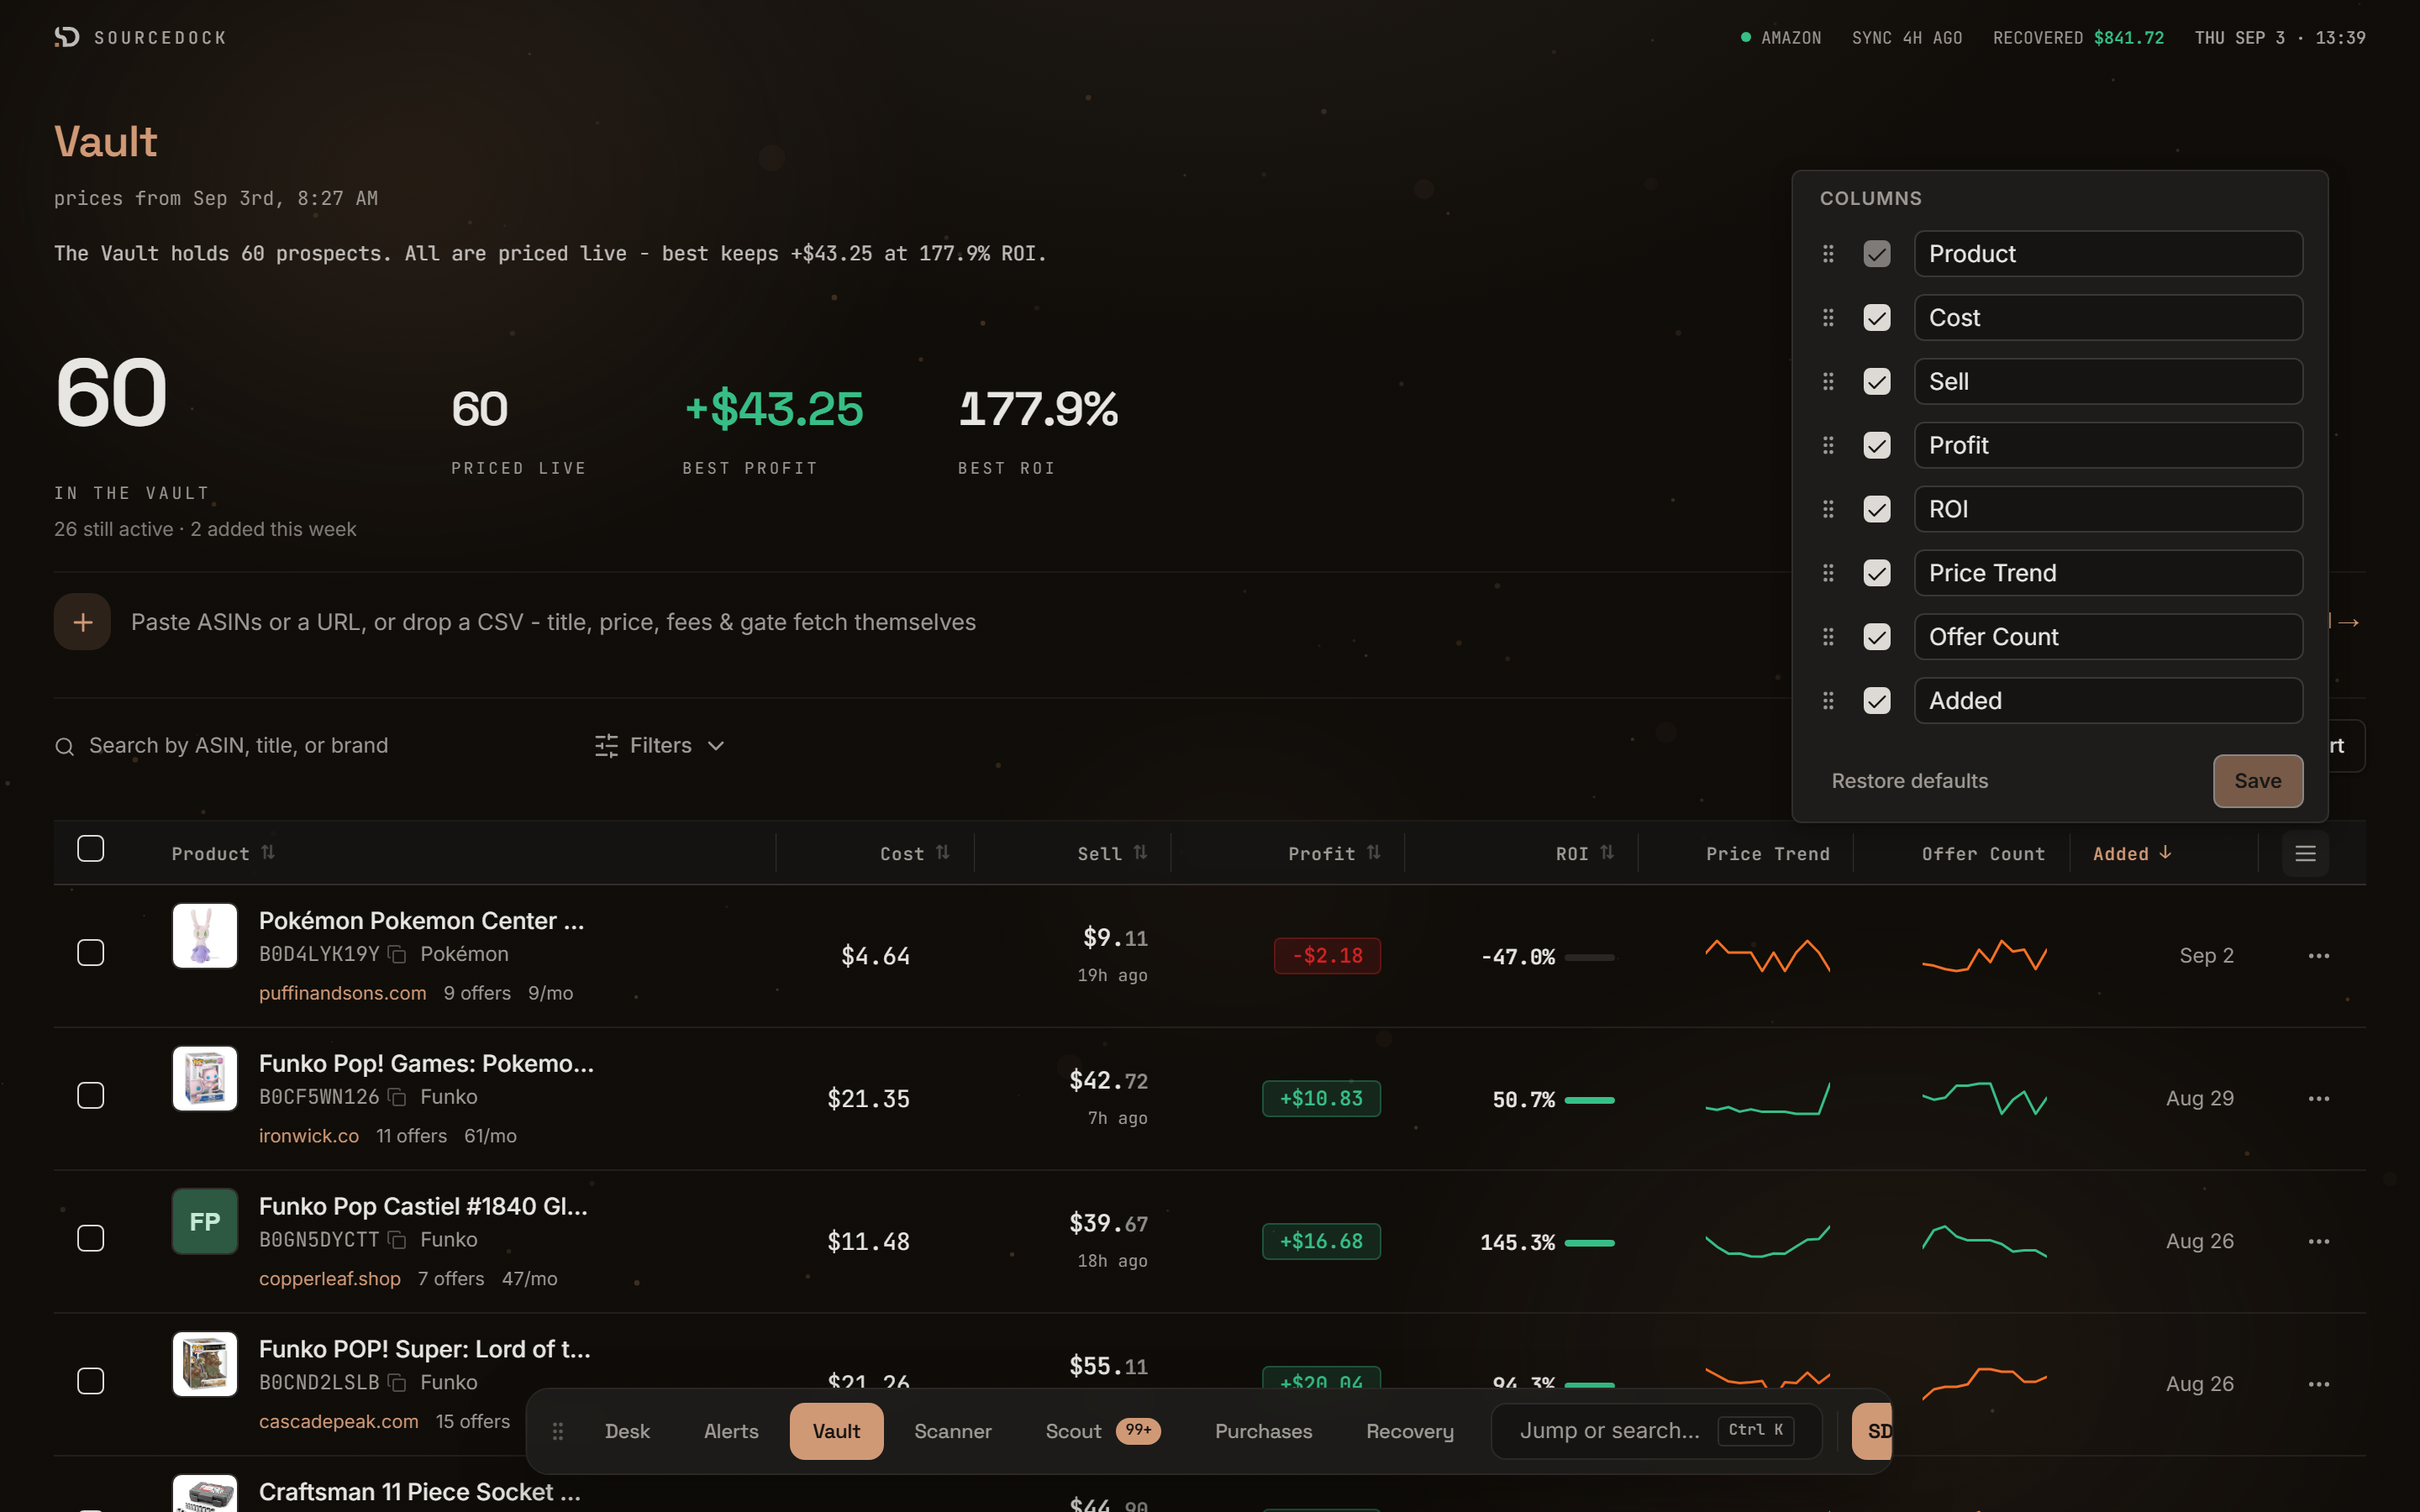
Task: Open the more actions menu for Sep 2 row
Action: (2319, 956)
